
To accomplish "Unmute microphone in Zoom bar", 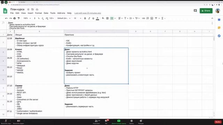I will tap(6, 122).
